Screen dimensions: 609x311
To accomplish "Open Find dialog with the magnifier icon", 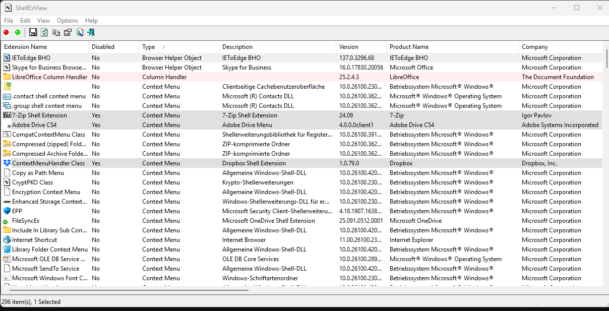I will click(80, 32).
